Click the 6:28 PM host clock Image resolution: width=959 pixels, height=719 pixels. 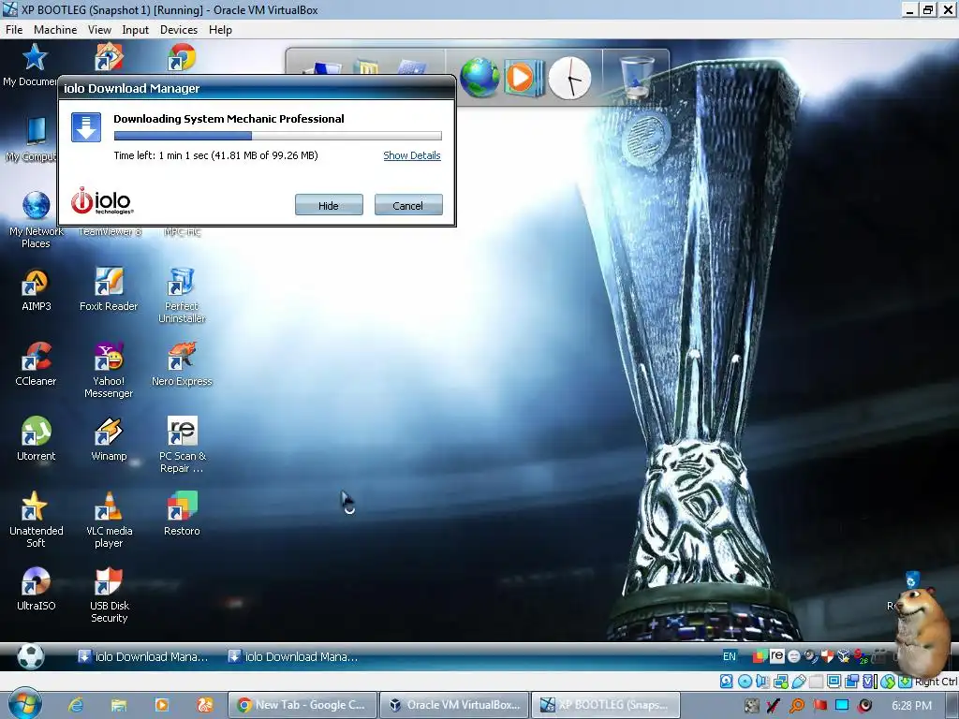click(x=911, y=706)
